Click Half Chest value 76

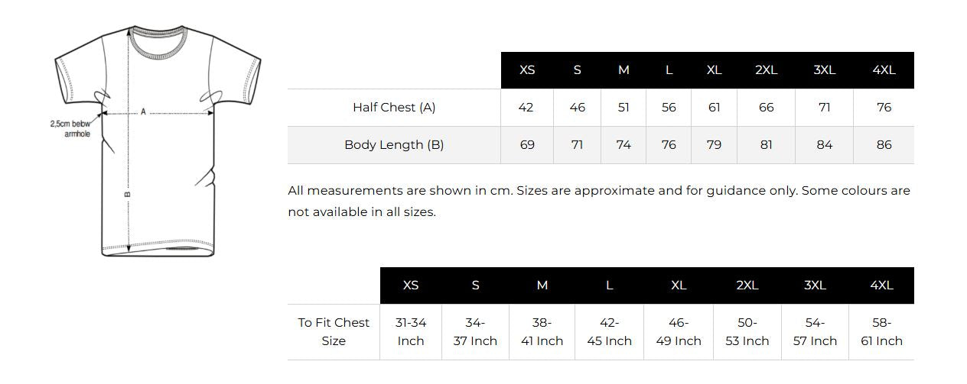click(x=884, y=108)
